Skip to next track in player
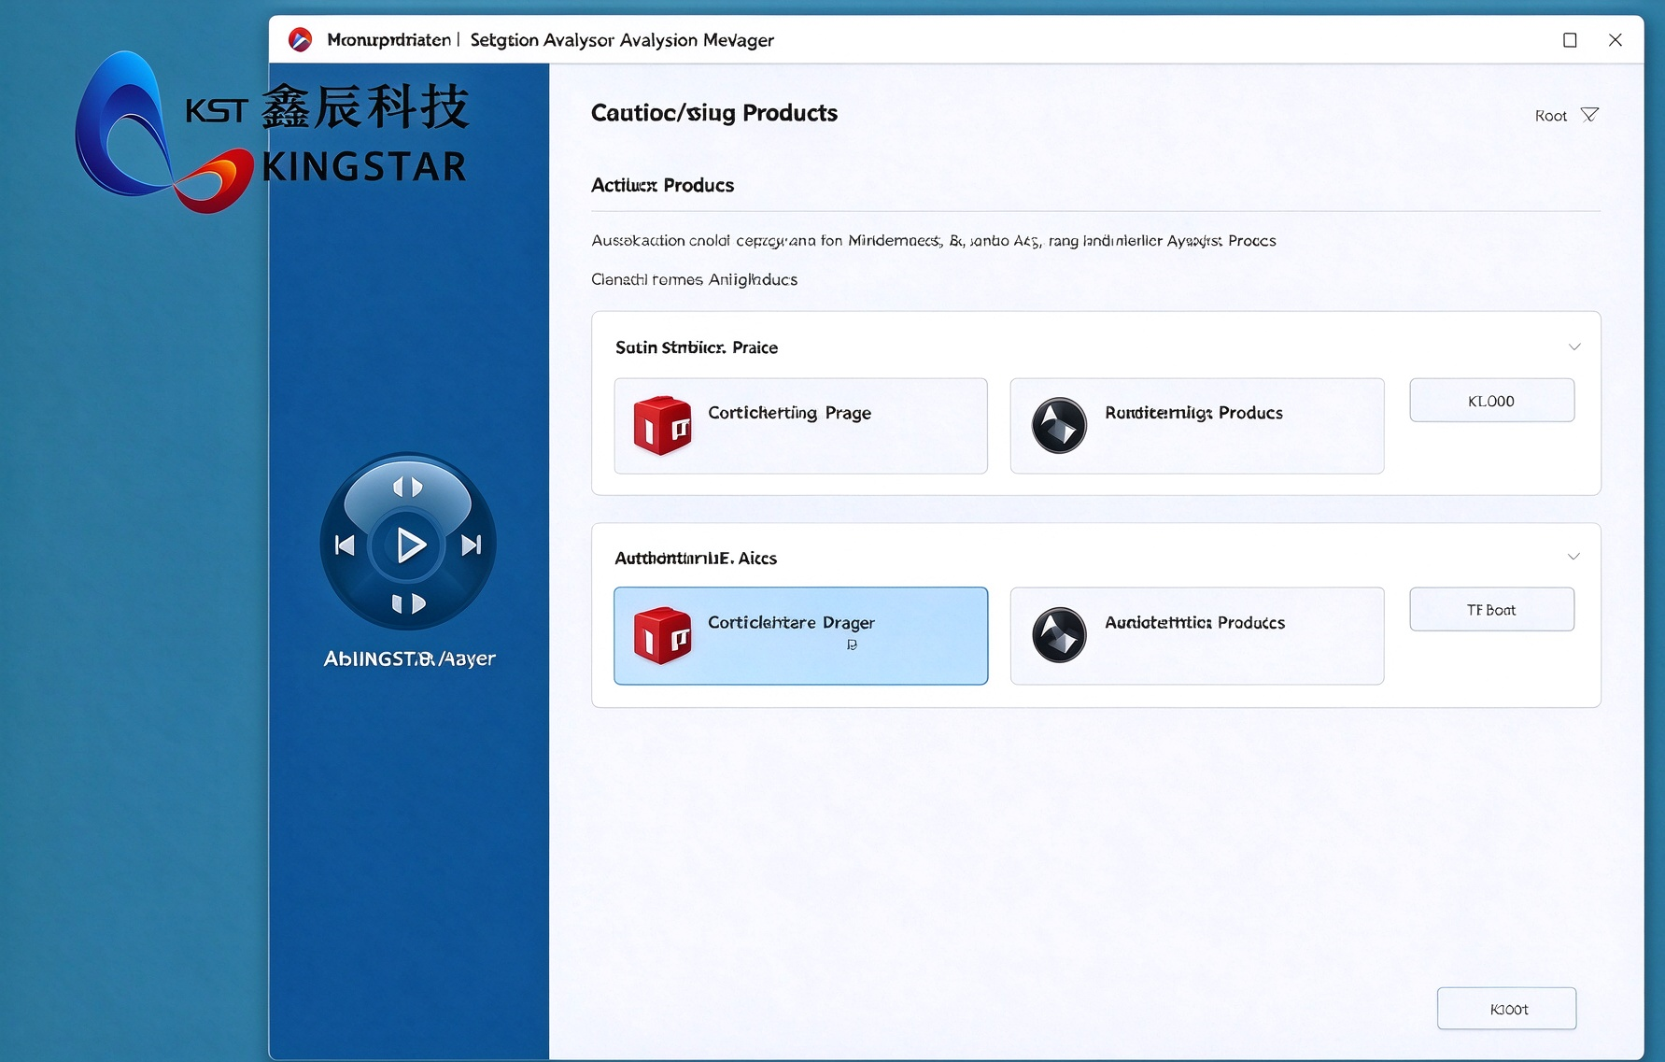 tap(472, 545)
